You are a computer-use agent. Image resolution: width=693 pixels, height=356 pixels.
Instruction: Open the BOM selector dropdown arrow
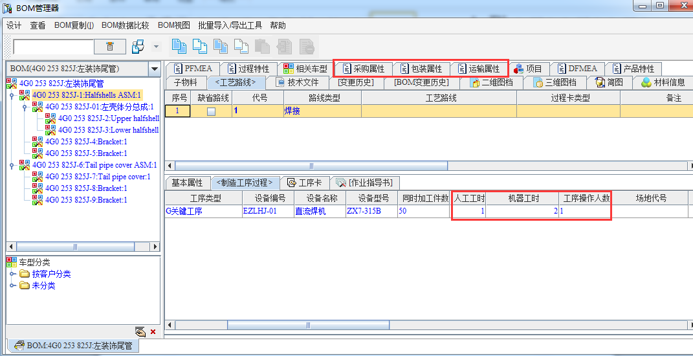[154, 69]
